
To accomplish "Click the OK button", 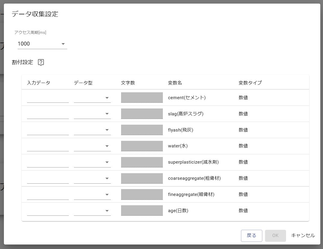I will 275,236.
